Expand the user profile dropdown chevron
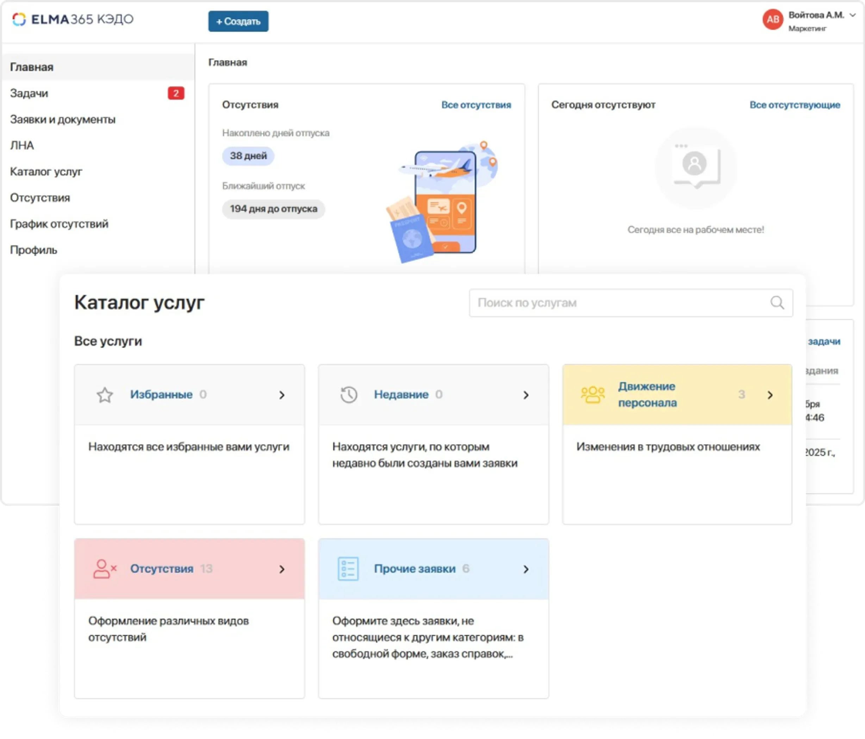 coord(853,14)
